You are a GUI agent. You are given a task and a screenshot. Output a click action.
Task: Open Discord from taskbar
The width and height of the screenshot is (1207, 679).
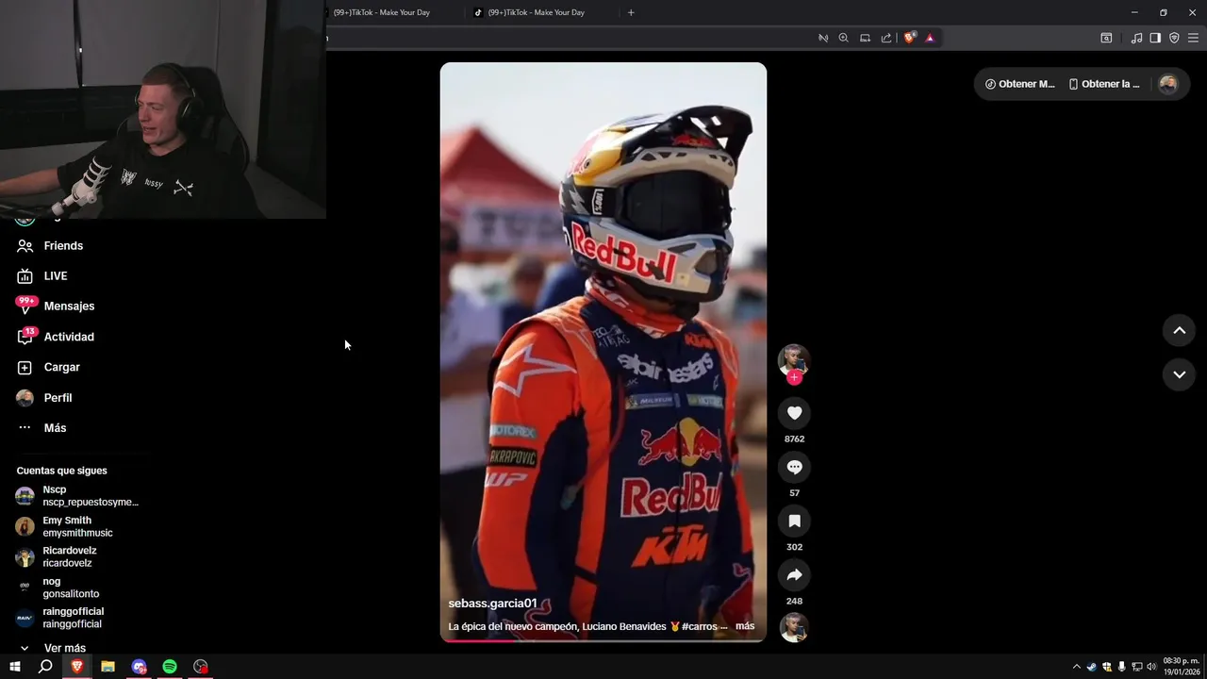pyautogui.click(x=139, y=667)
